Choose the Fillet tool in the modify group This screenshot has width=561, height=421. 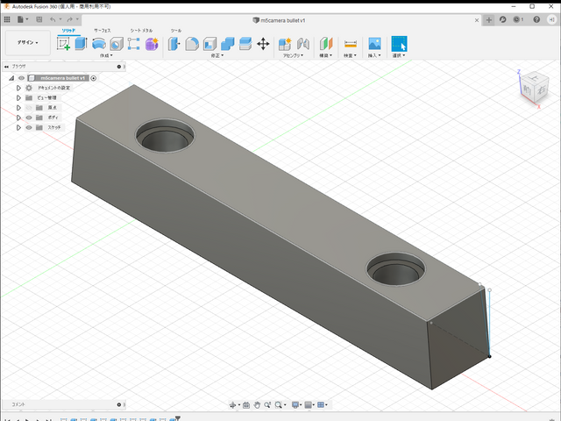192,43
